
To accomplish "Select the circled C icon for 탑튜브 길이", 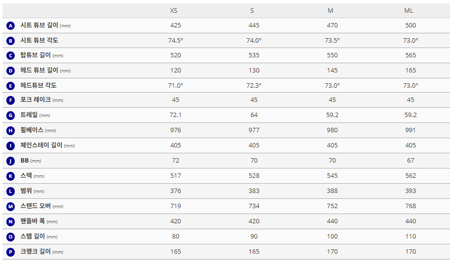I will (x=11, y=55).
